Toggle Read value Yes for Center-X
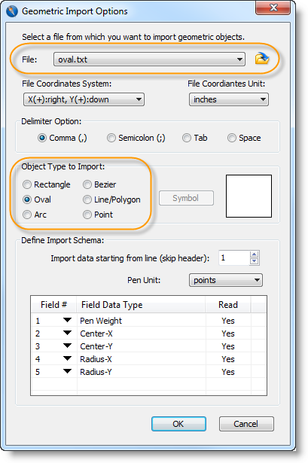308x463 pixels. pos(228,334)
